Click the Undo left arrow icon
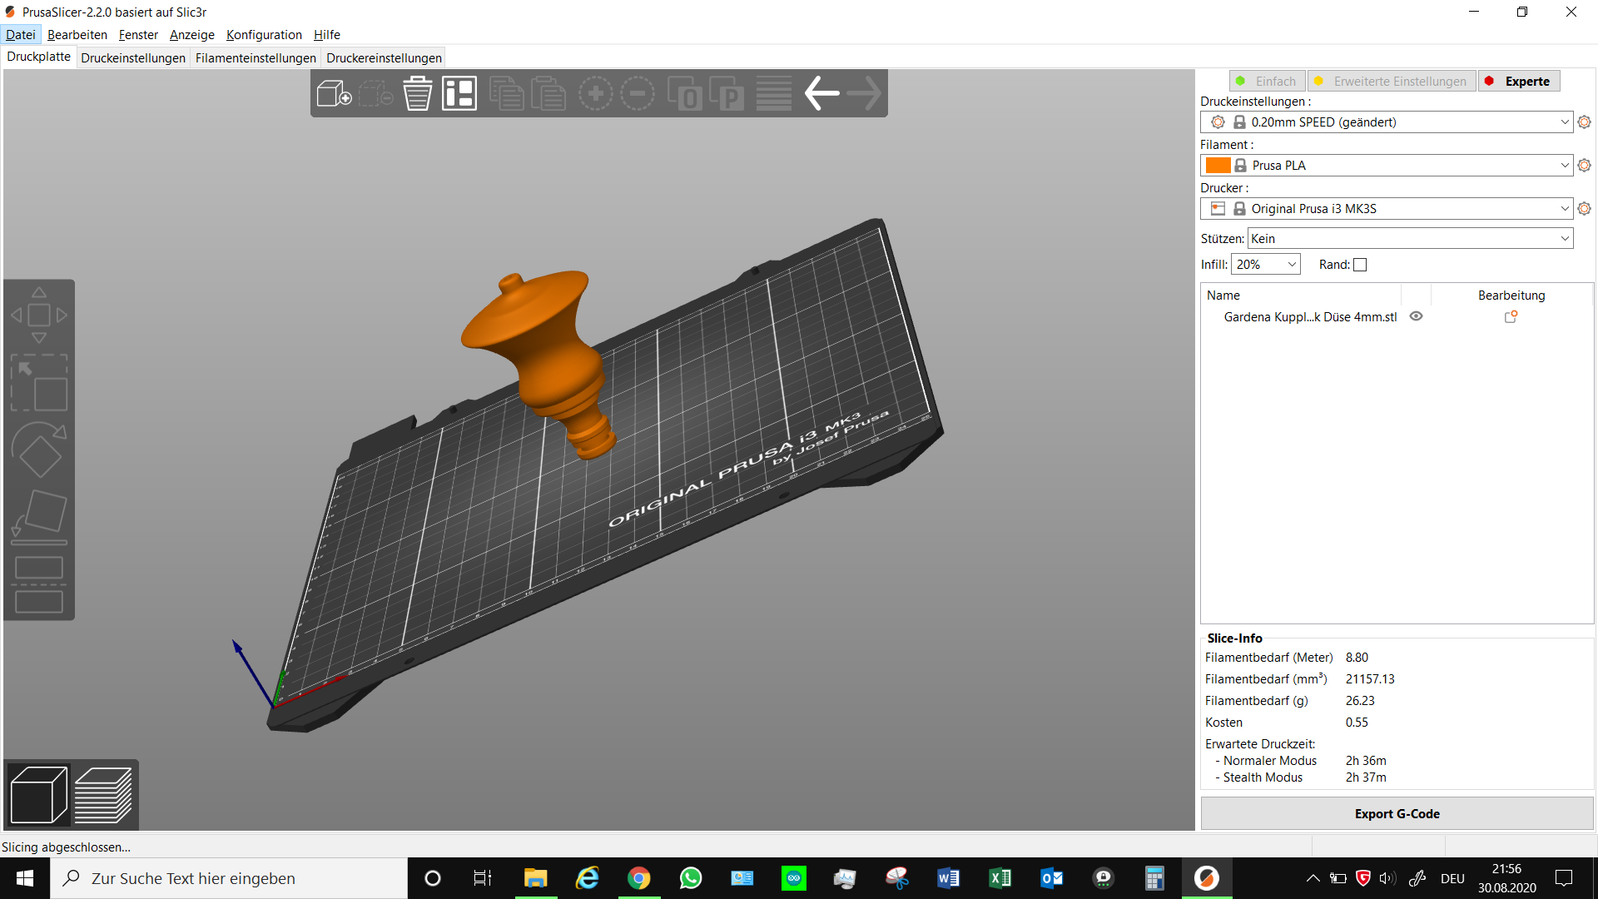This screenshot has width=1598, height=899. [821, 93]
